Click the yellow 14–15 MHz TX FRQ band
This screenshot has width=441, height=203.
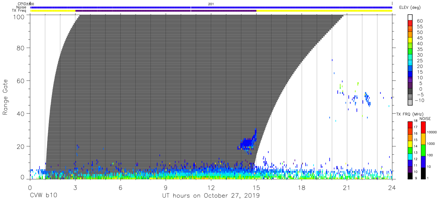click(x=410, y=143)
